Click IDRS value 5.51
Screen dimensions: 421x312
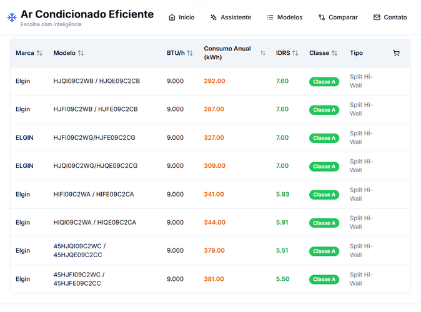coord(282,251)
